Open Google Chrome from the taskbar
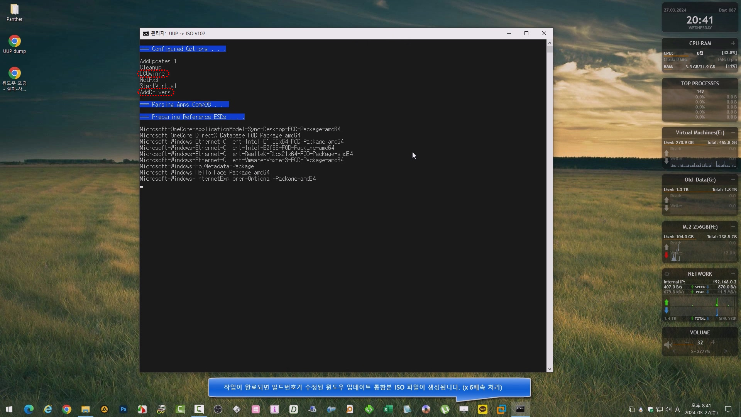 coord(67,409)
